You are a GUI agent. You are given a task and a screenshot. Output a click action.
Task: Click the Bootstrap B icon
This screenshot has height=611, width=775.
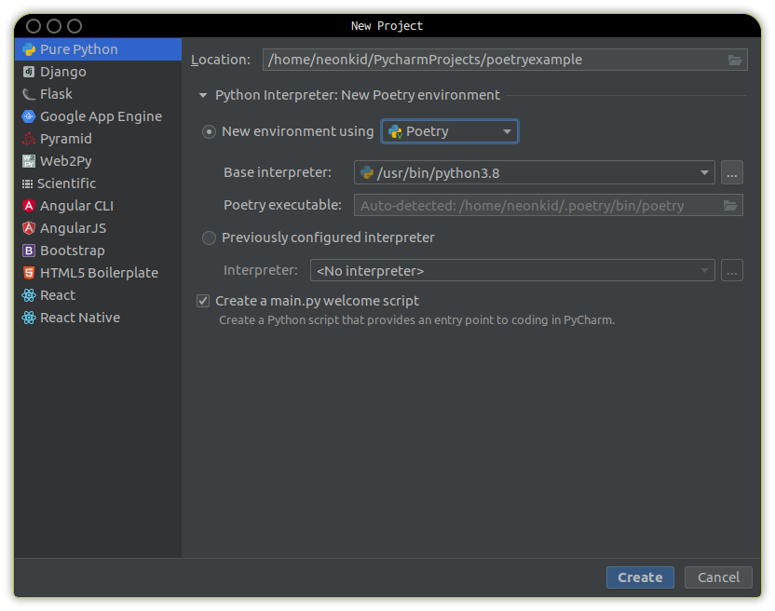point(29,251)
